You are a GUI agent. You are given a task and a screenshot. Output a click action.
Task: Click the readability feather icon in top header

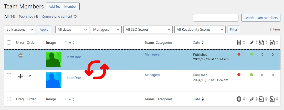[251, 43]
